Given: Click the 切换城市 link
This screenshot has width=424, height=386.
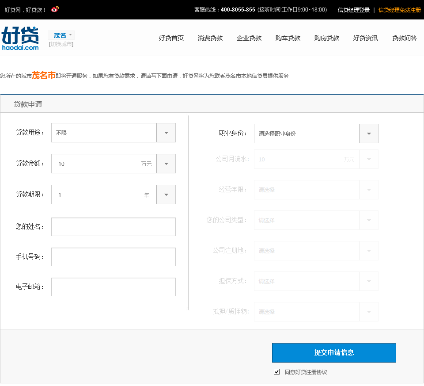Looking at the screenshot, I should point(61,44).
